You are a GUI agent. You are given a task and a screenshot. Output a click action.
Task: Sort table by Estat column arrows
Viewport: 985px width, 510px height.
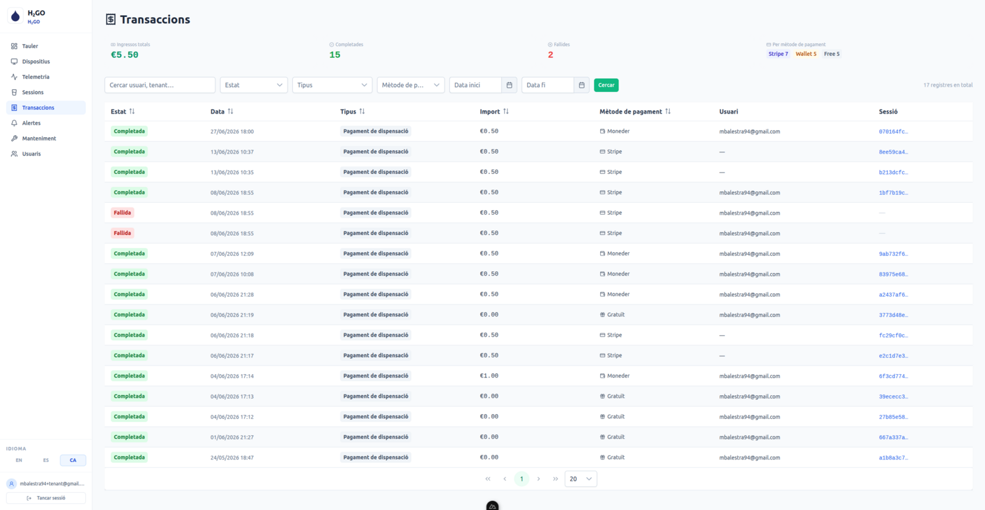pos(132,112)
